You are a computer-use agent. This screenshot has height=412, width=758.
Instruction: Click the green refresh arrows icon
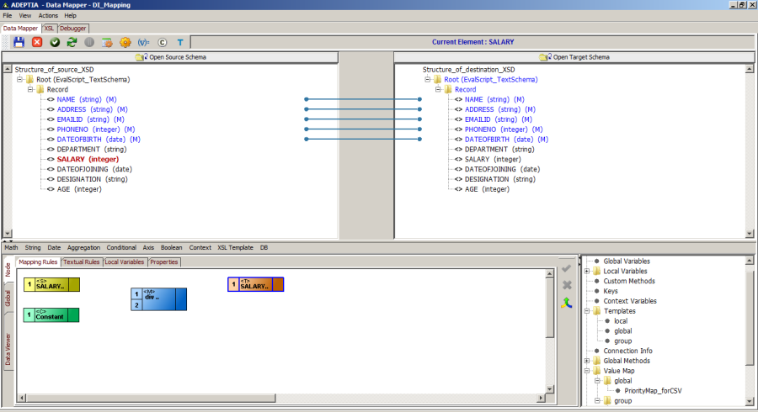click(x=72, y=41)
